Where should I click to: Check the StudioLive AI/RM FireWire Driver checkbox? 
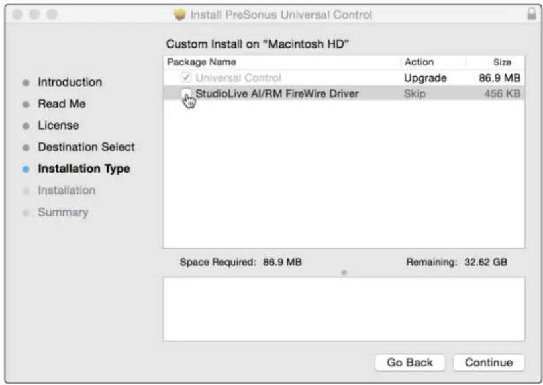tap(186, 93)
